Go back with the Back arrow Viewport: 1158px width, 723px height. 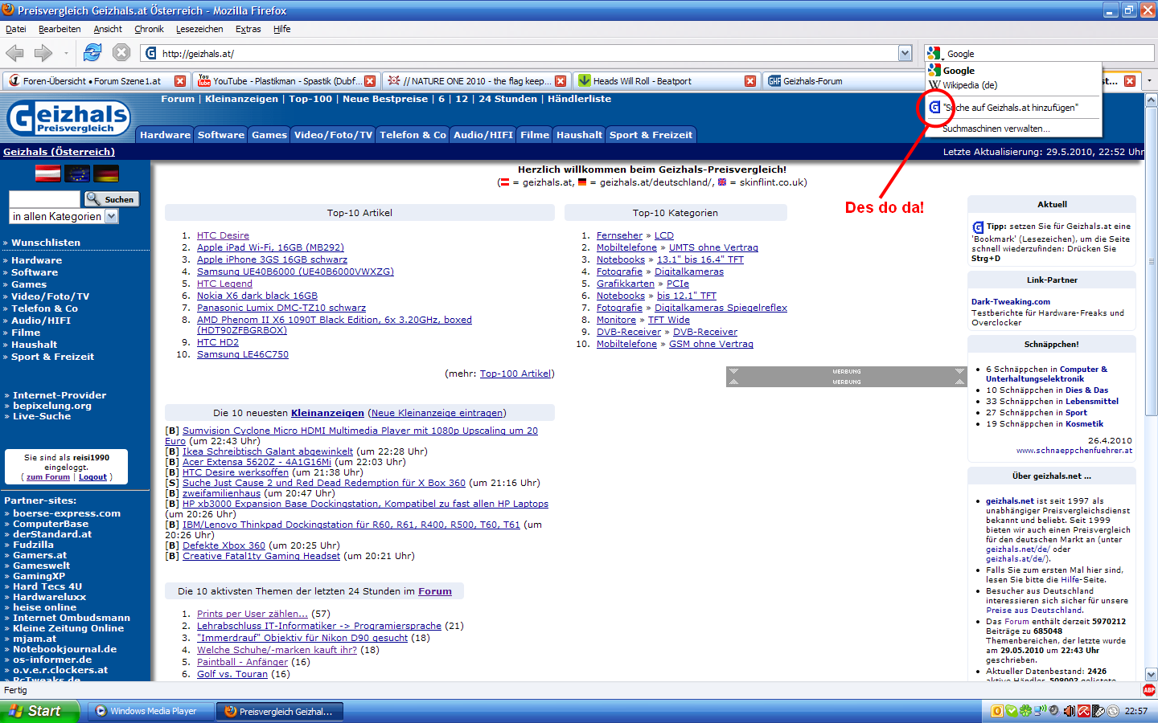point(14,53)
